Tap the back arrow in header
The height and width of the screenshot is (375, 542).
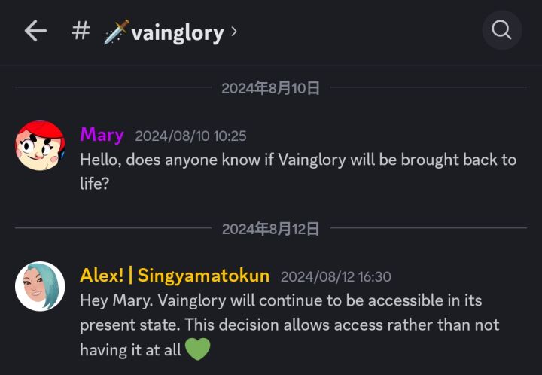click(x=35, y=31)
